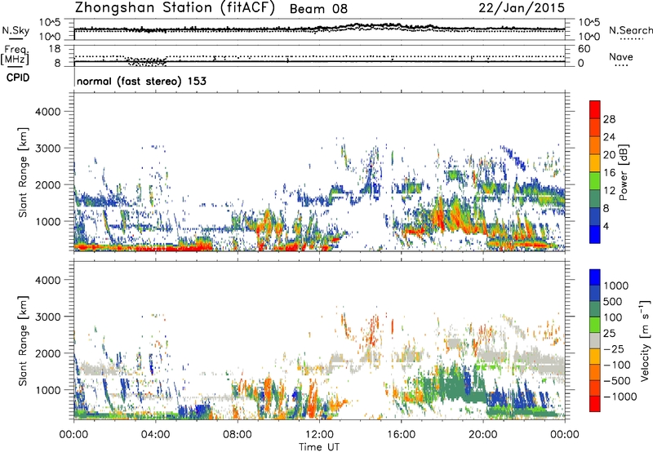Click velocity panel 'Slant Range [km]' label
The width and height of the screenshot is (653, 452).
point(23,340)
